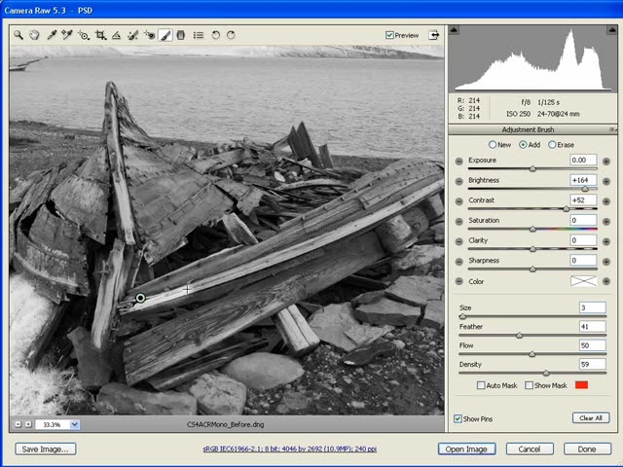The image size is (623, 467).
Task: Click the Save Image button
Action: pyautogui.click(x=46, y=449)
